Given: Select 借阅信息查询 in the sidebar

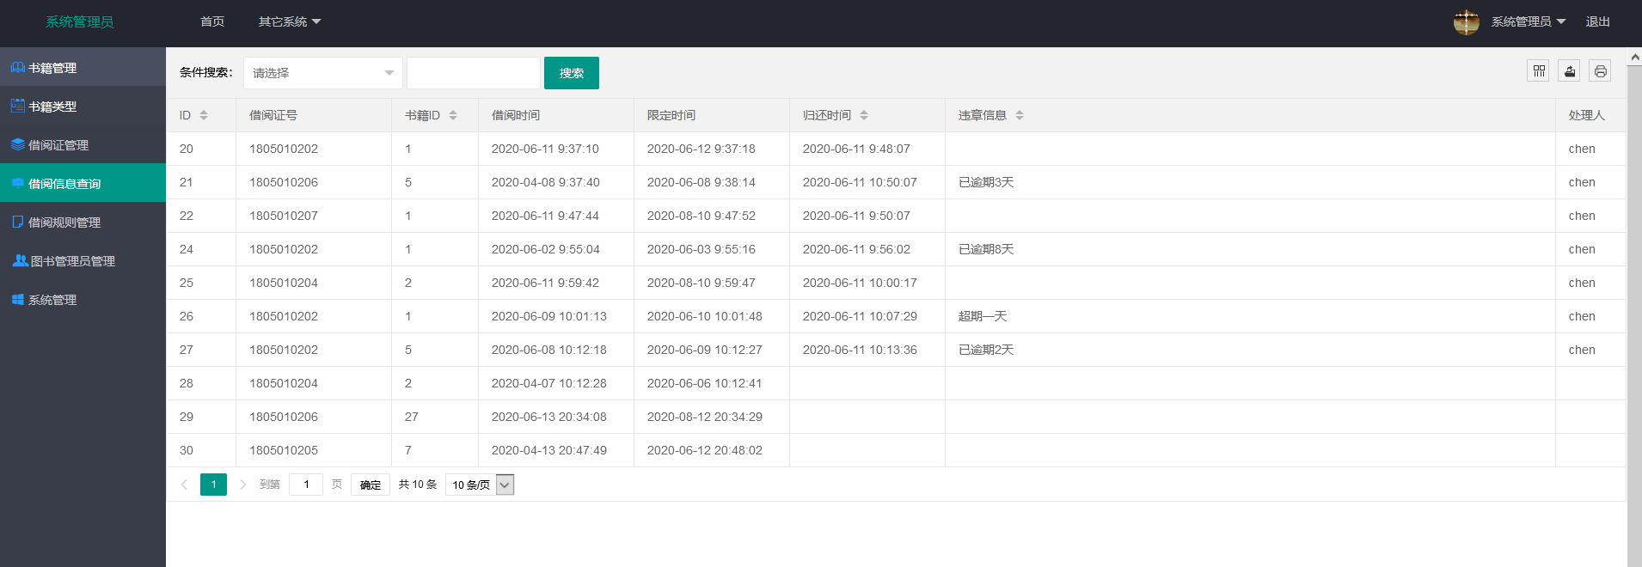Looking at the screenshot, I should 83,183.
